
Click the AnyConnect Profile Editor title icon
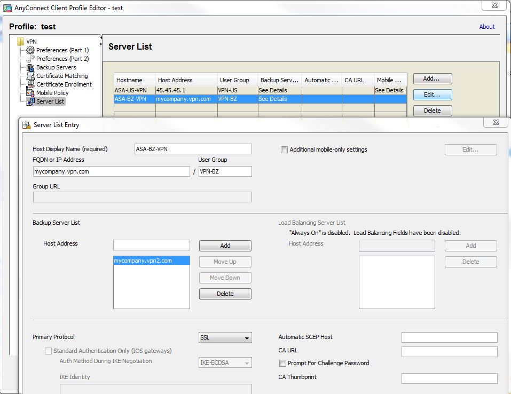point(7,8)
